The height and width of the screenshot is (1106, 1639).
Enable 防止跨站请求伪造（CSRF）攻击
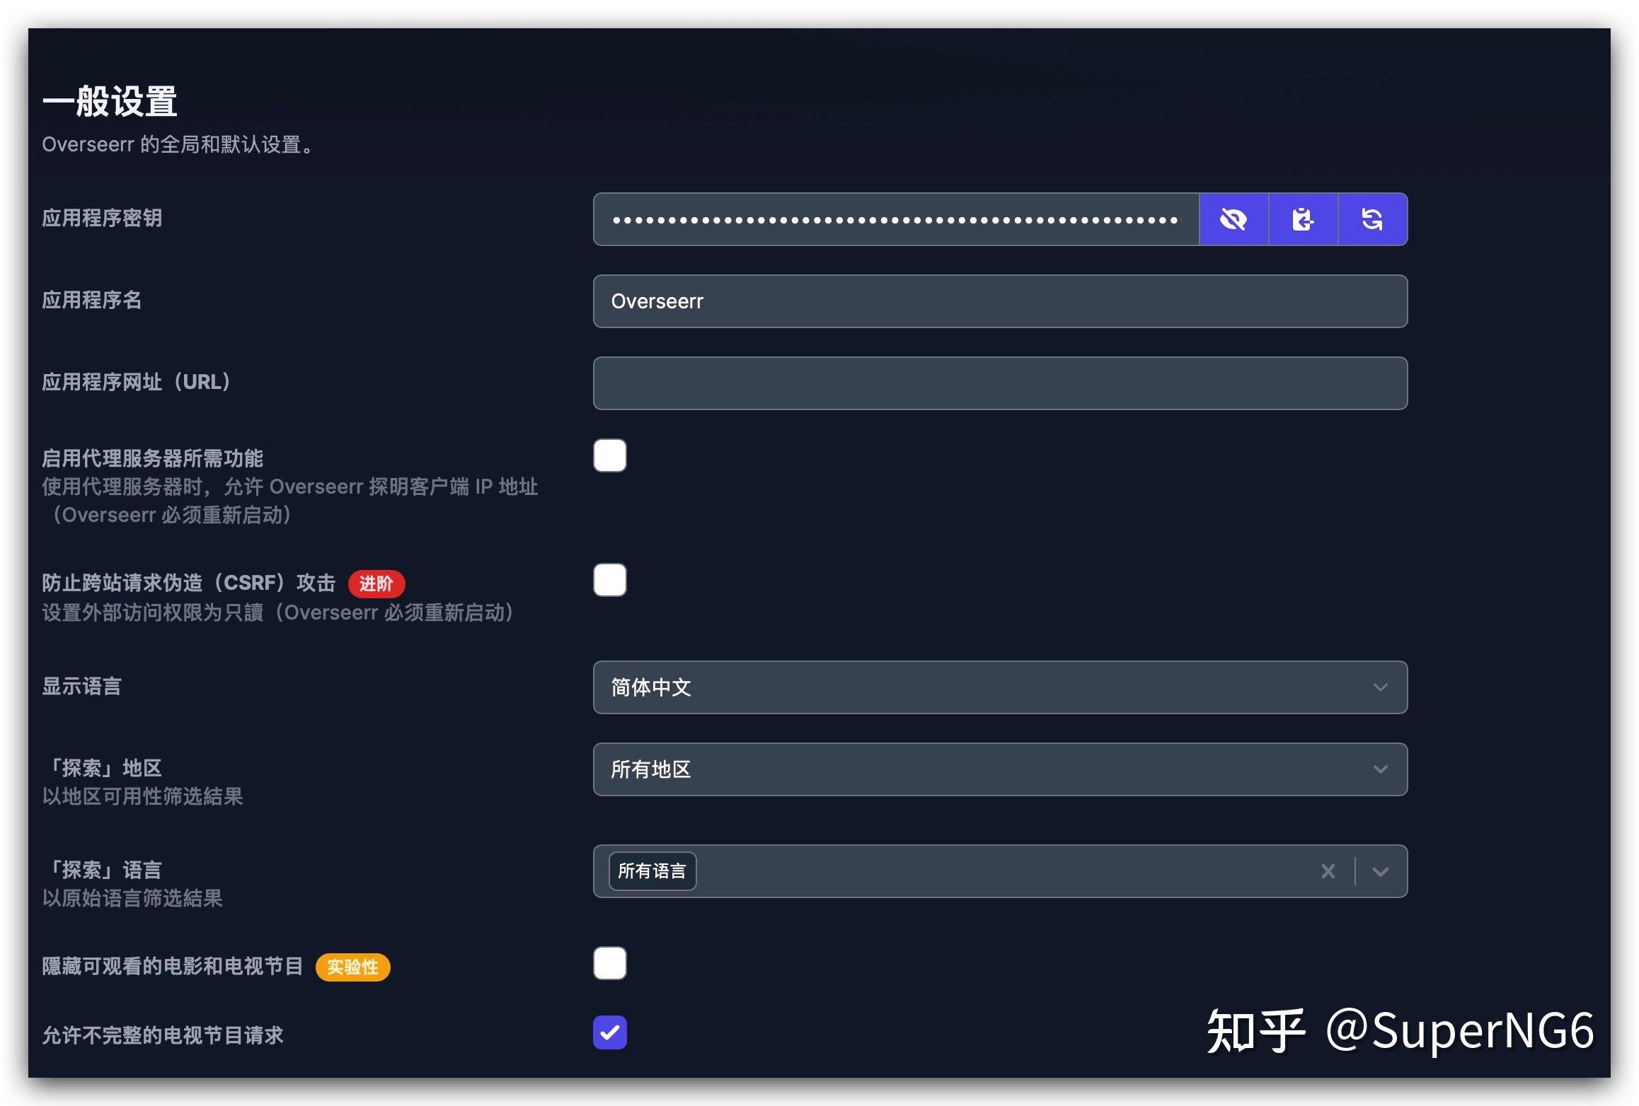point(609,580)
